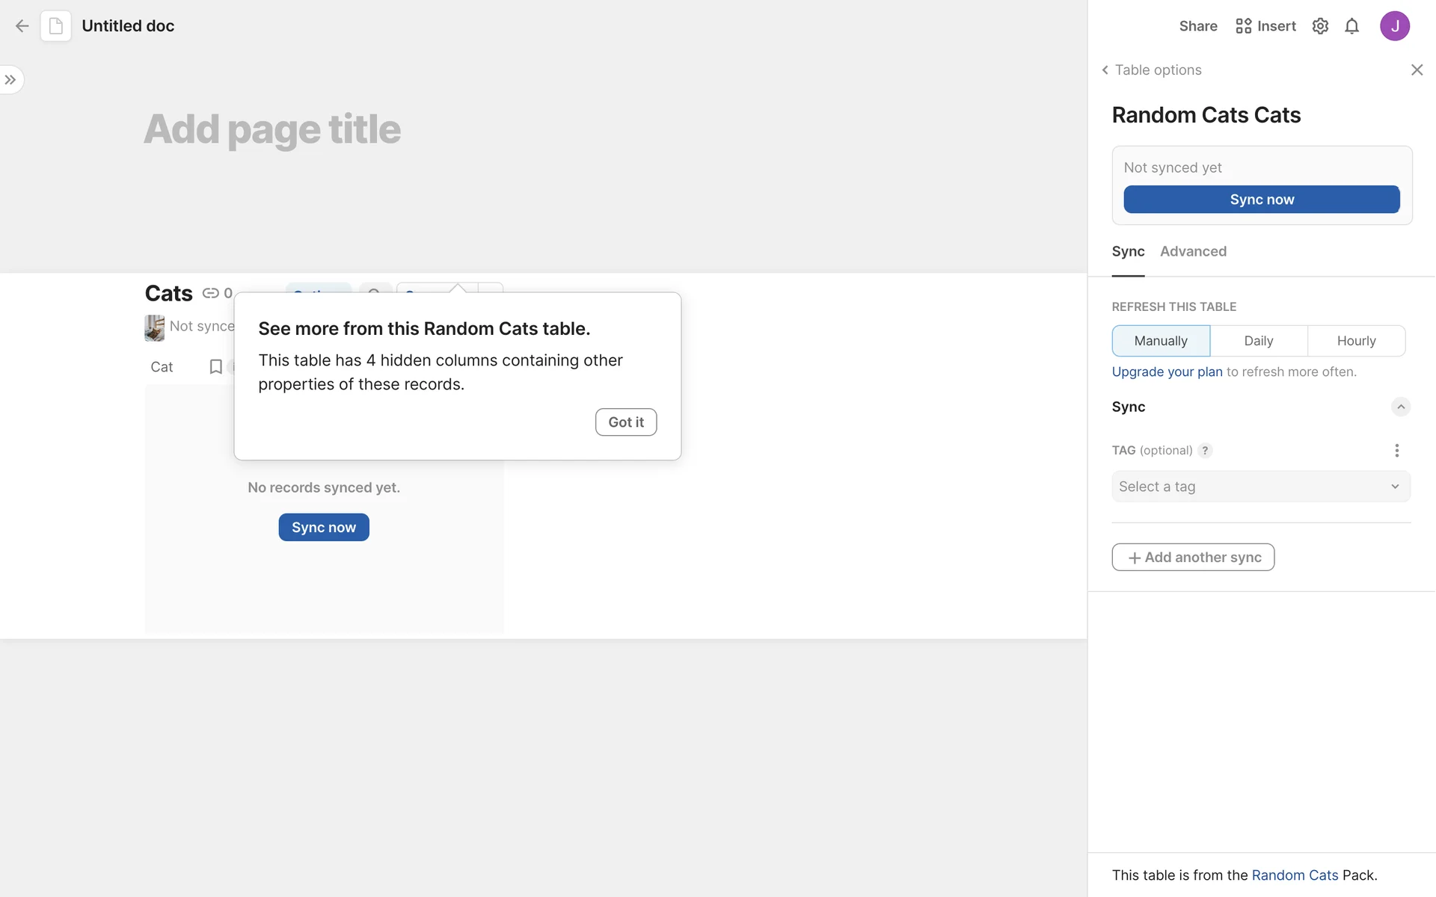The image size is (1436, 897).
Task: Set refresh to Manually
Action: (x=1160, y=341)
